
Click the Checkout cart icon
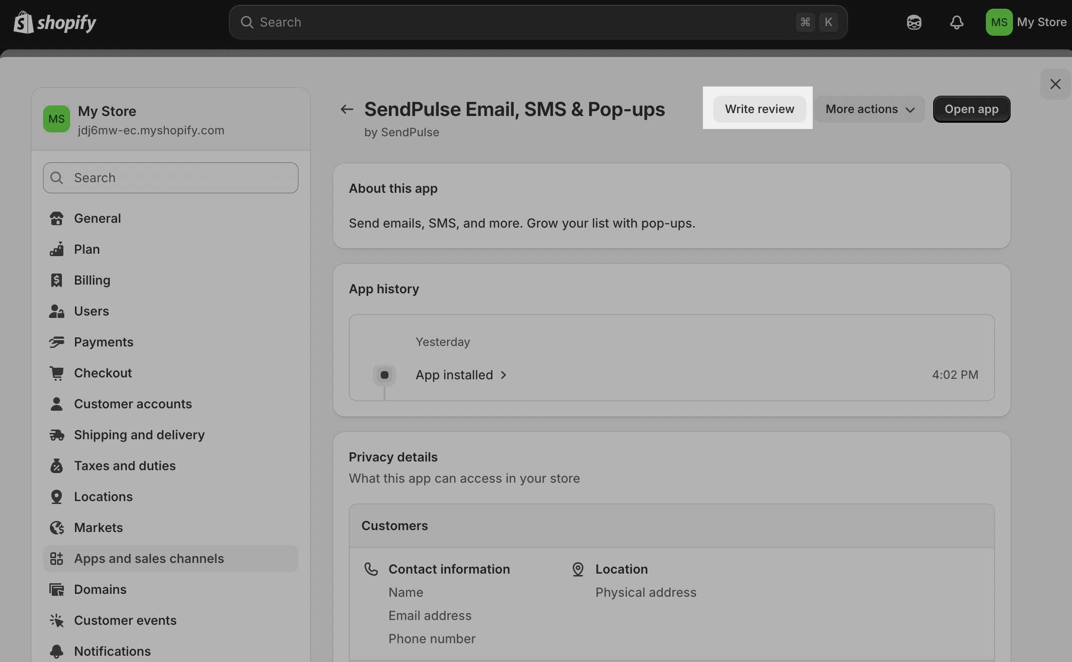[x=57, y=373]
